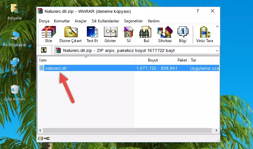This screenshot has height=149, width=253.
Task: Click the drive icon in status bar
Action: coord(40,138)
